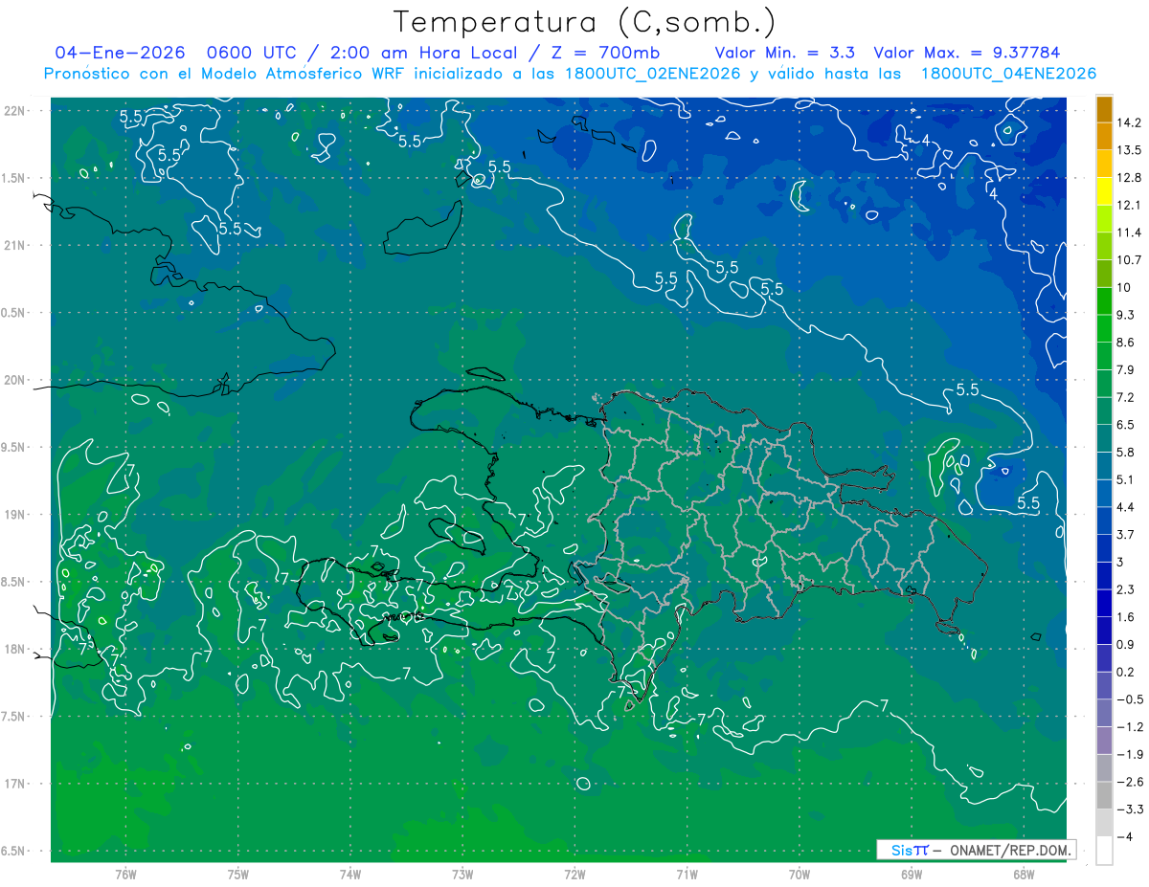Click the "-2.6" colorbar value
The width and height of the screenshot is (1149, 887).
pos(1130,782)
